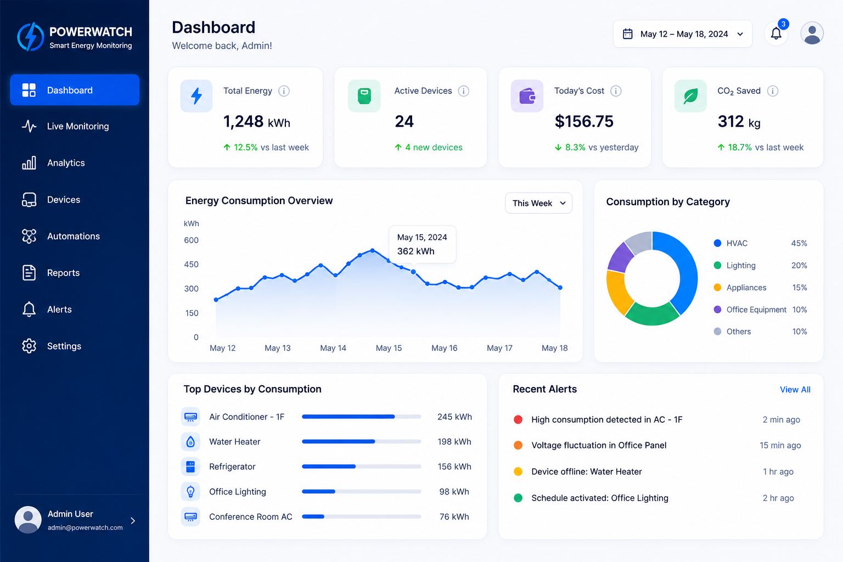Viewport: 843px width, 562px height.
Task: Click the May 15 data point on chart
Action: pos(413,272)
